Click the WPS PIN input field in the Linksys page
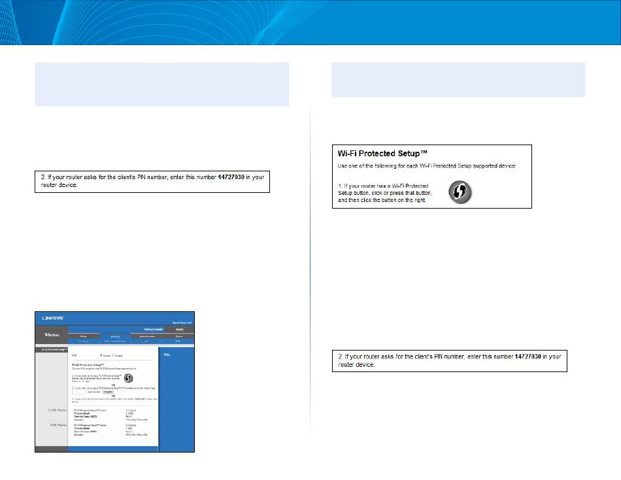The width and height of the screenshot is (621, 480). coord(78,392)
